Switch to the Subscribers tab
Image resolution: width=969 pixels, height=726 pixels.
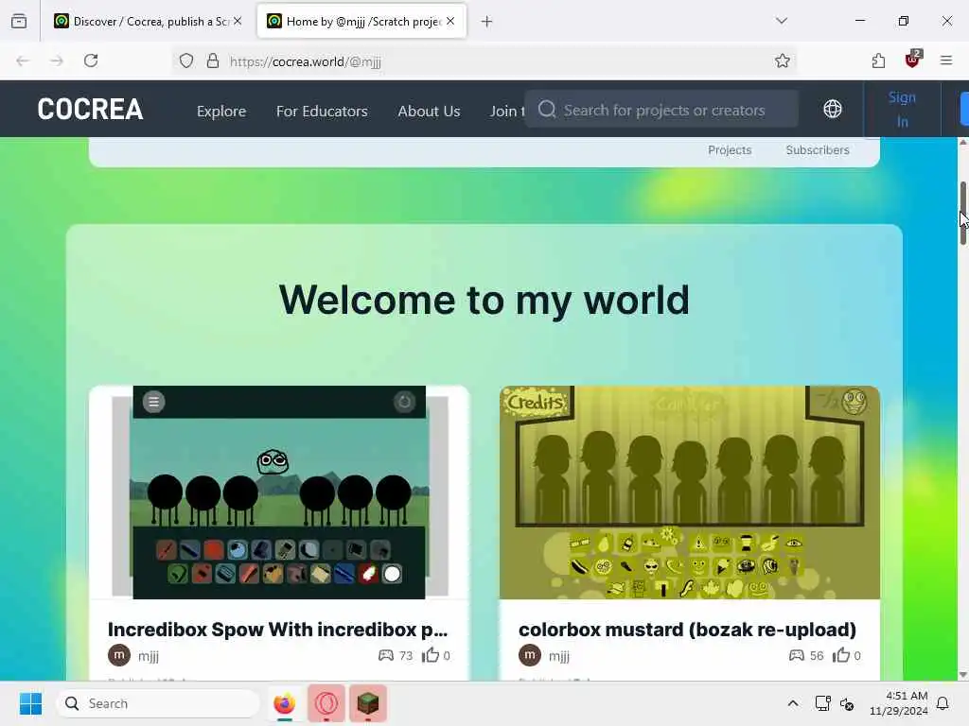[x=818, y=150]
